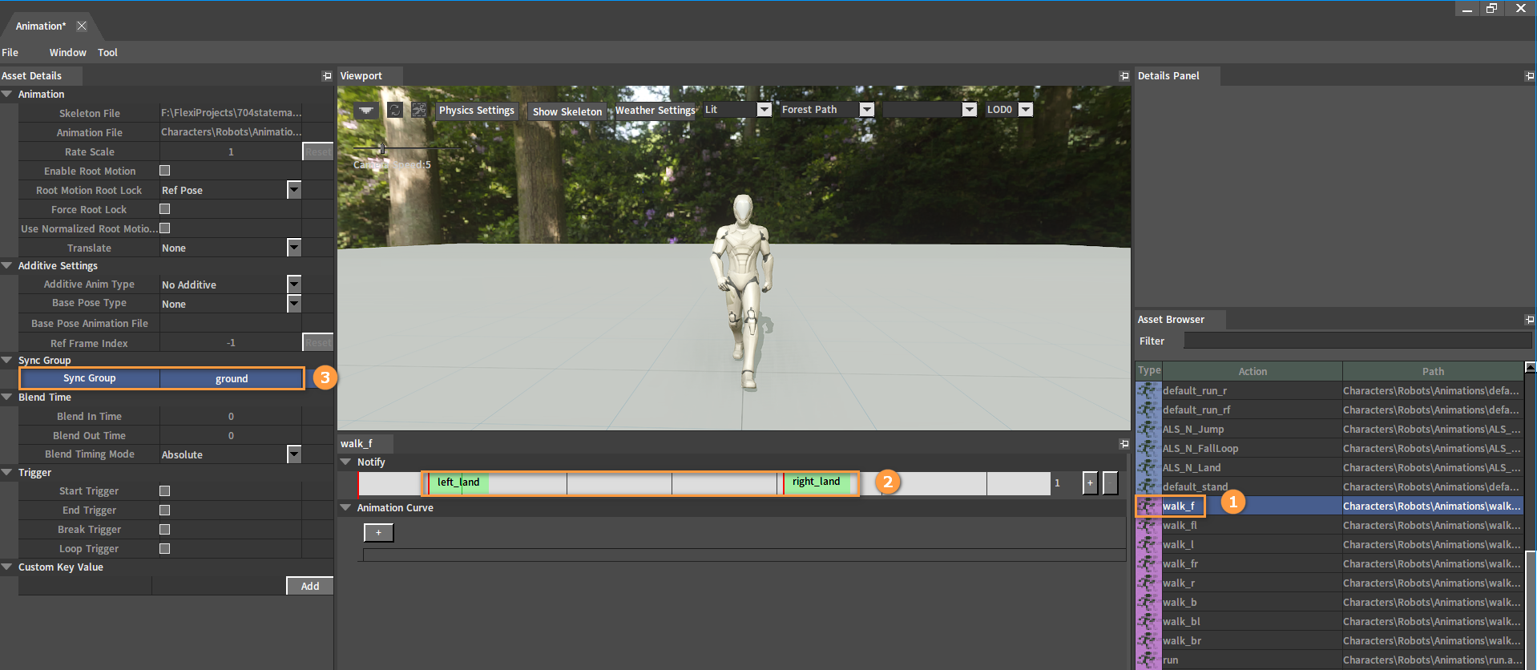
Task: Open the Translate dropdown
Action: [x=294, y=248]
